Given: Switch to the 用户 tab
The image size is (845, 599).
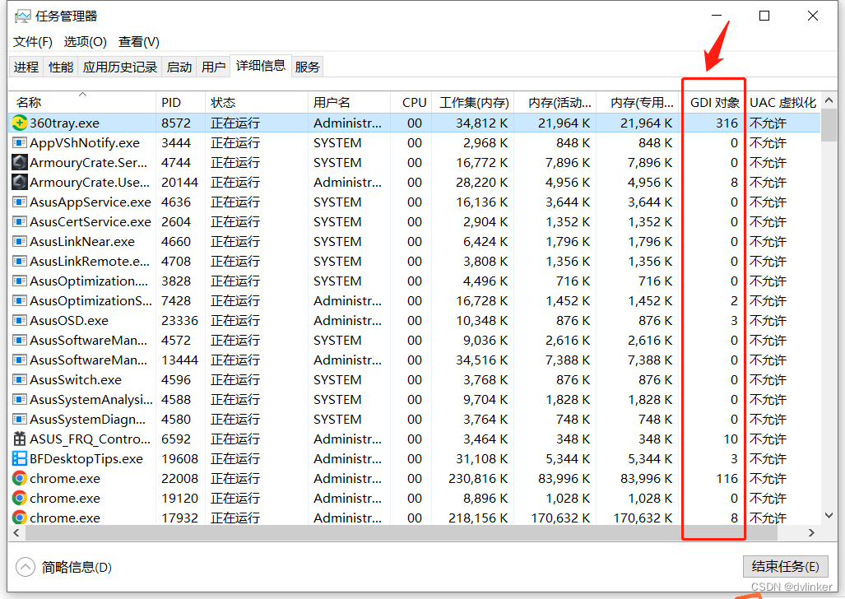Looking at the screenshot, I should pyautogui.click(x=213, y=67).
